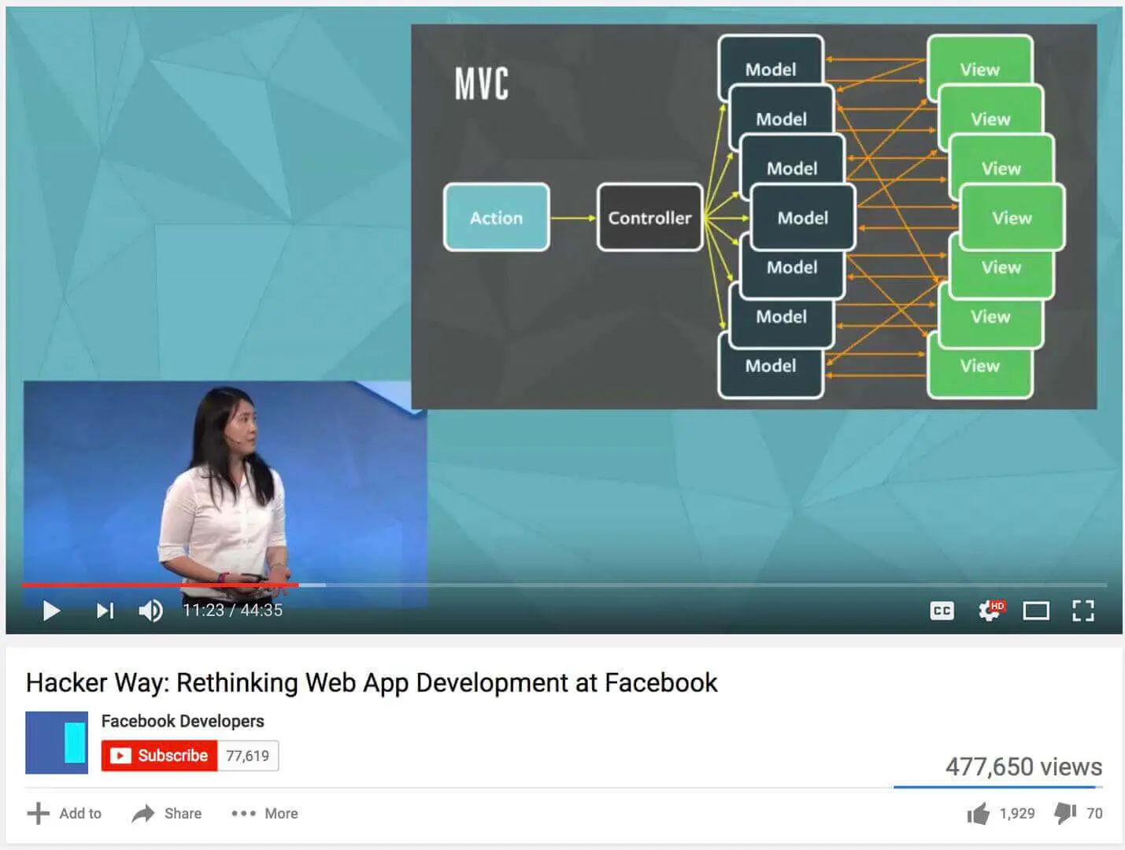Click the 77,619 subscriber count

[x=247, y=756]
